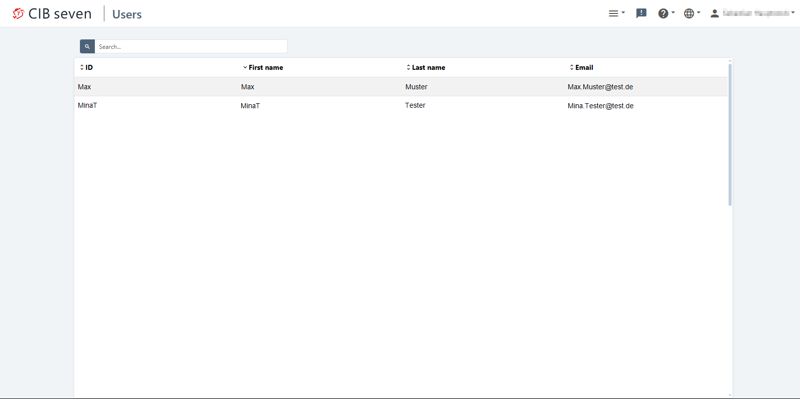
Task: Open the hamburger navigation menu
Action: [616, 13]
